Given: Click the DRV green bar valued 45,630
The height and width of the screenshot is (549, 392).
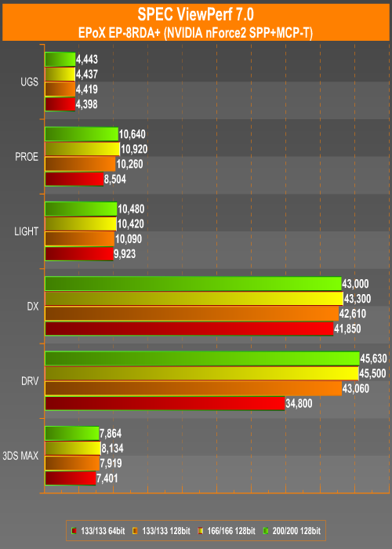Looking at the screenshot, I should coord(202,358).
